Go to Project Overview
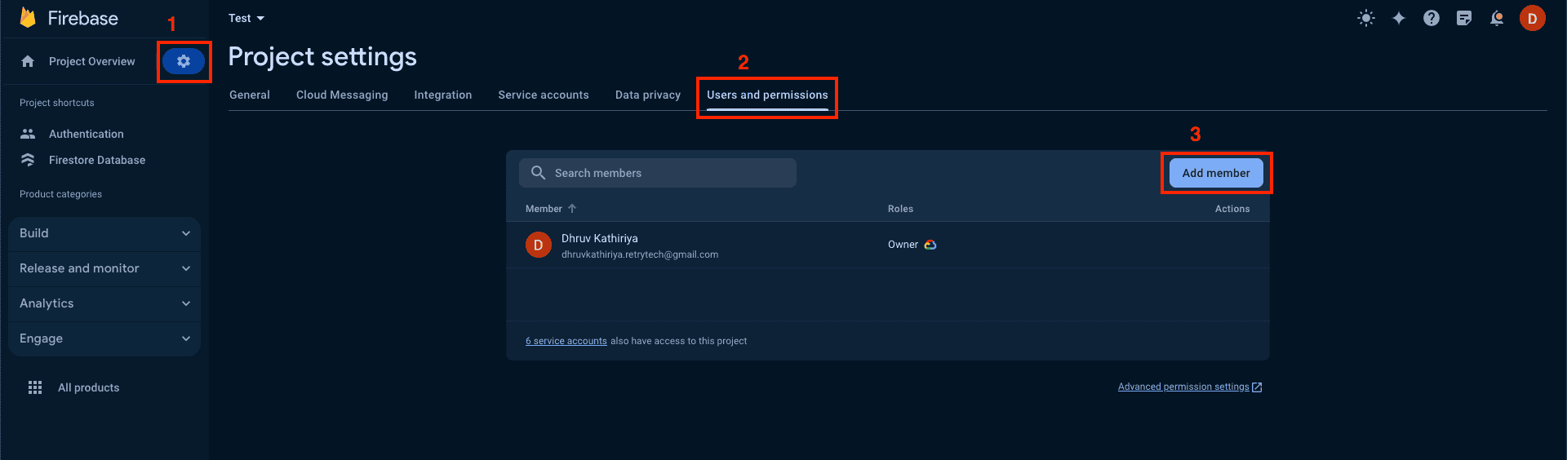1567x460 pixels. [91, 61]
